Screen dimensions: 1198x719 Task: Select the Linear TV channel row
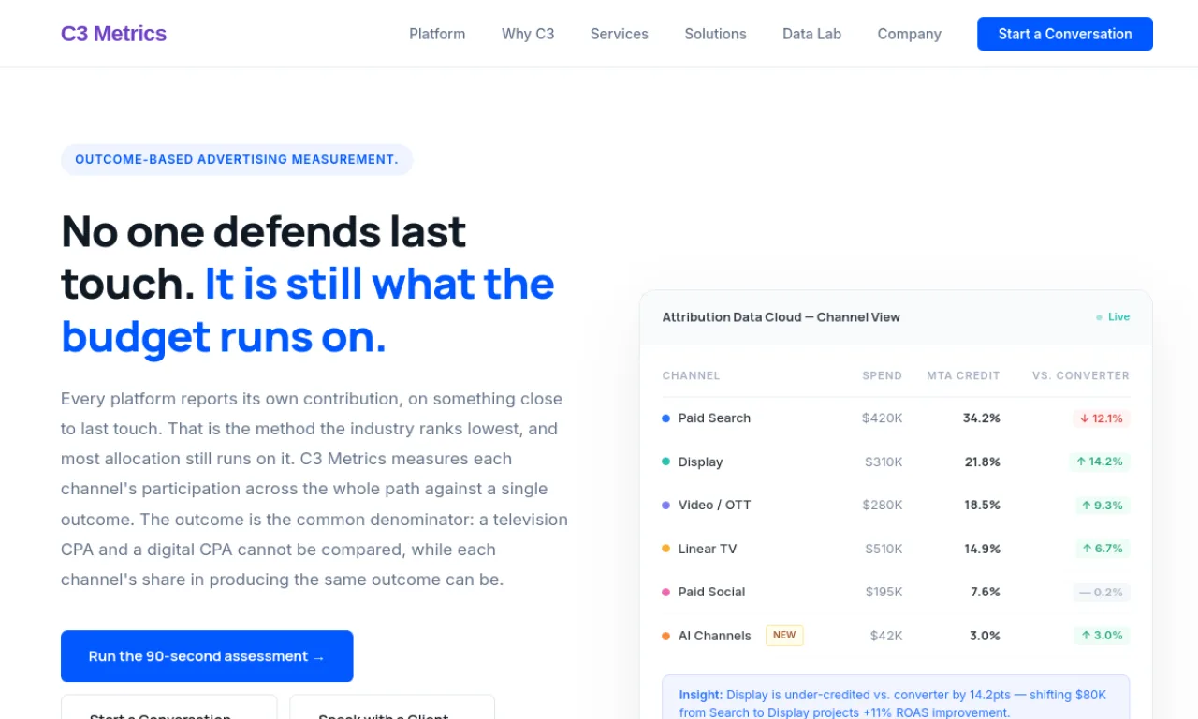(896, 549)
